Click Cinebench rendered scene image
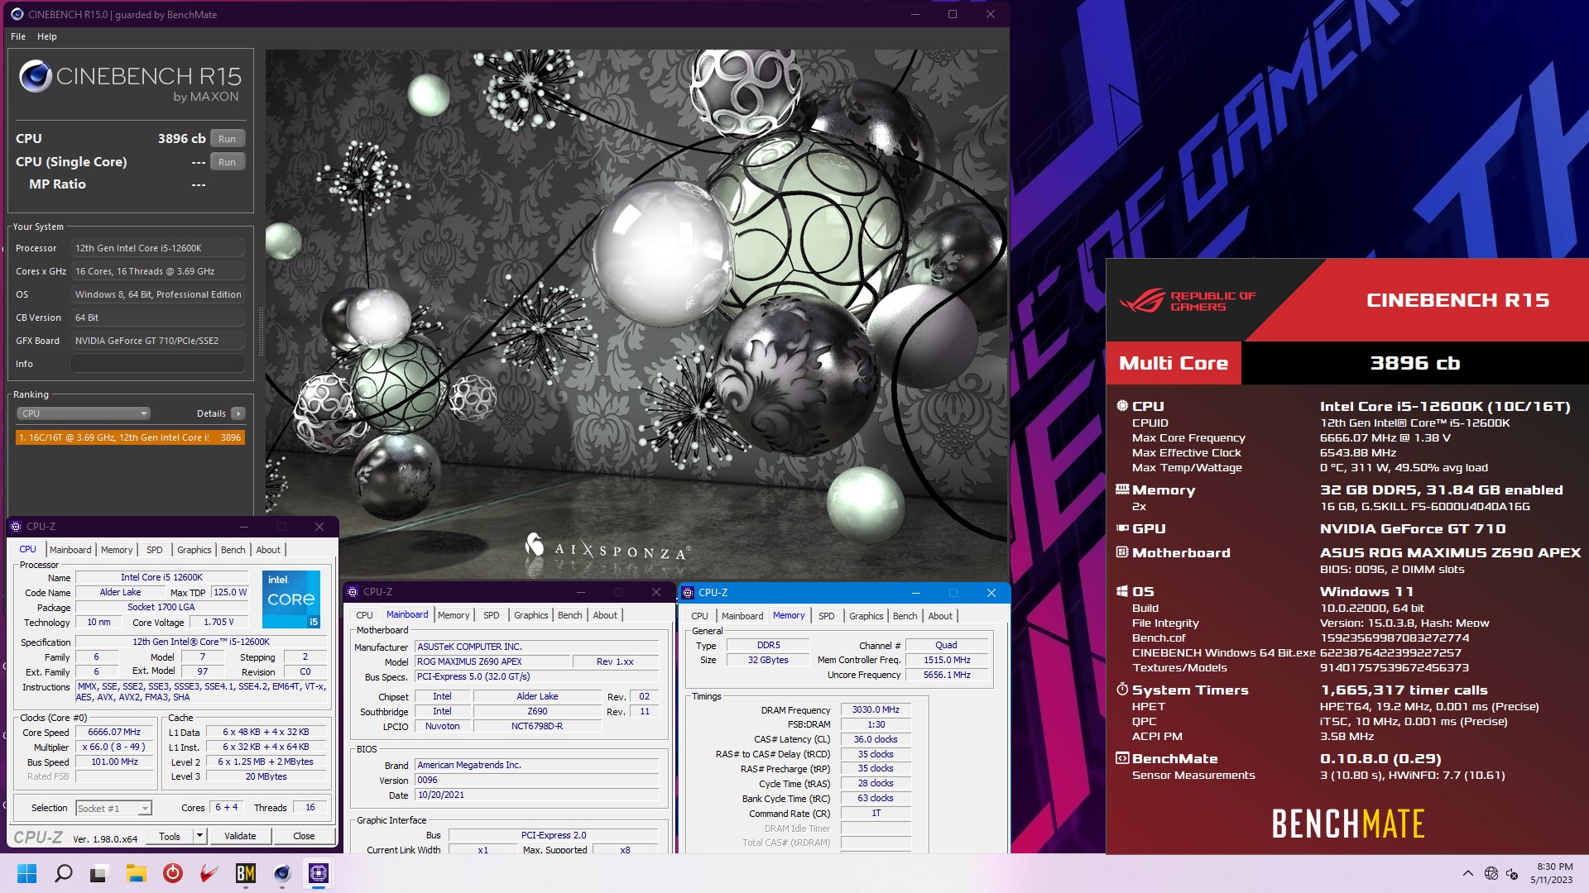The image size is (1589, 893). (x=636, y=313)
